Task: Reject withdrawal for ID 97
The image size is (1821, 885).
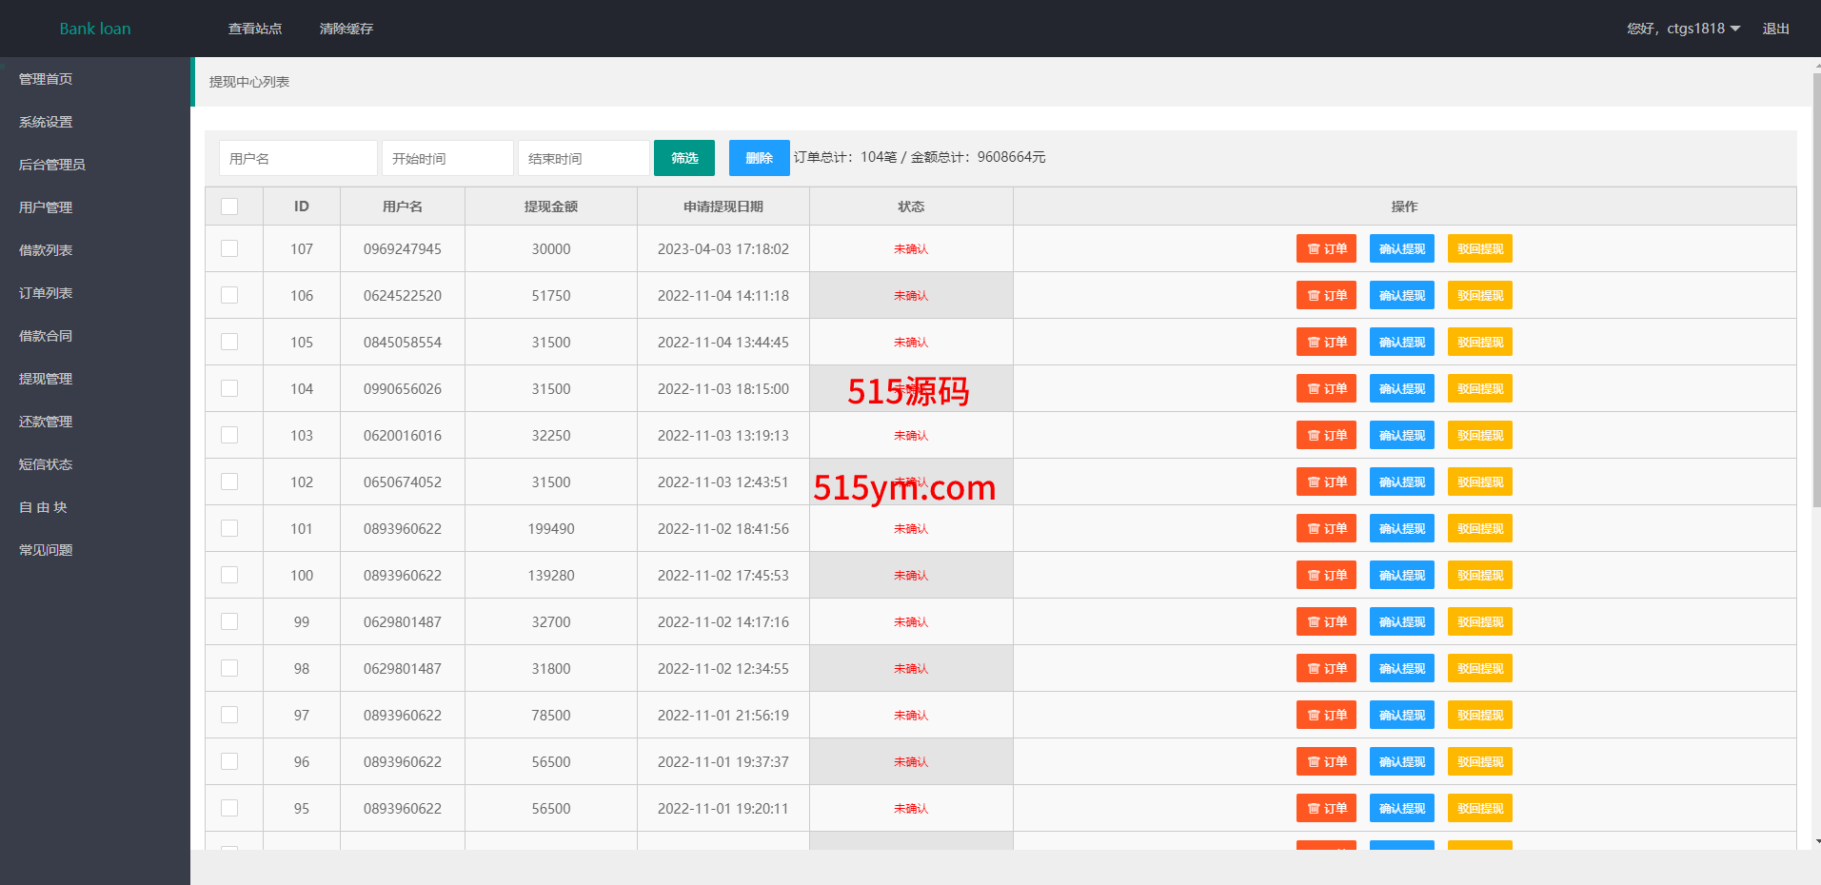Action: tap(1479, 716)
